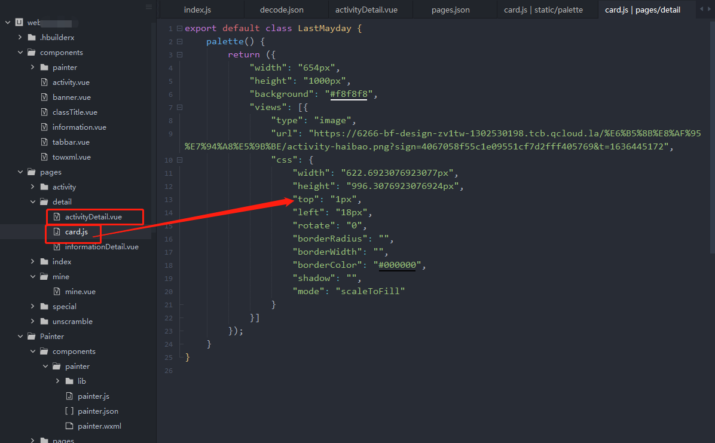
Task: Click the pages folder icon
Action: coord(32,172)
